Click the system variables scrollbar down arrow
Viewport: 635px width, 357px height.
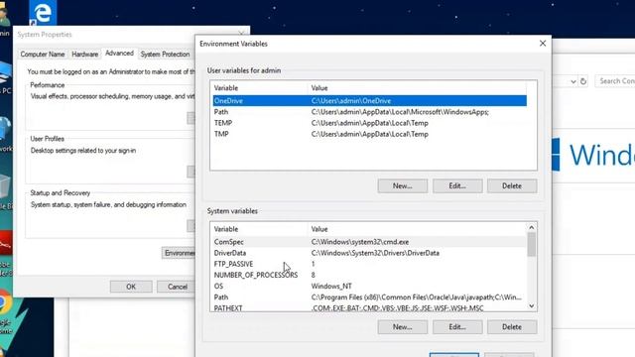(532, 306)
